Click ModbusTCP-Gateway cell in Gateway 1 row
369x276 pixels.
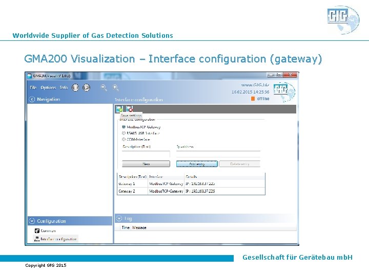click(166, 183)
